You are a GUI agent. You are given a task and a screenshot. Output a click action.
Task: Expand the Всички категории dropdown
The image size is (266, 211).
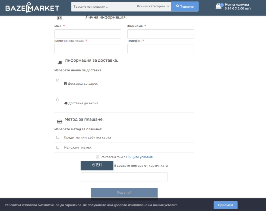[153, 7]
